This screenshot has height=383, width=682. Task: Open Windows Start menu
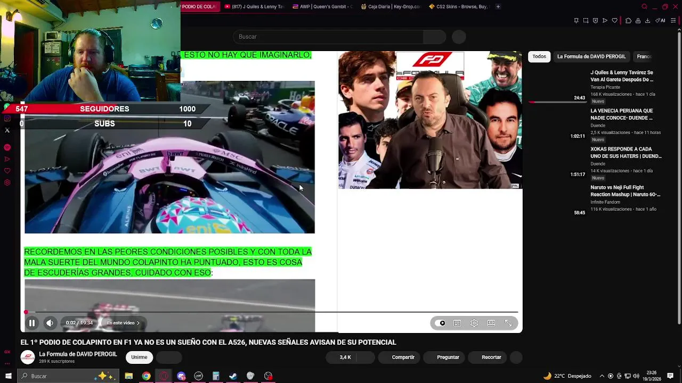coord(9,376)
